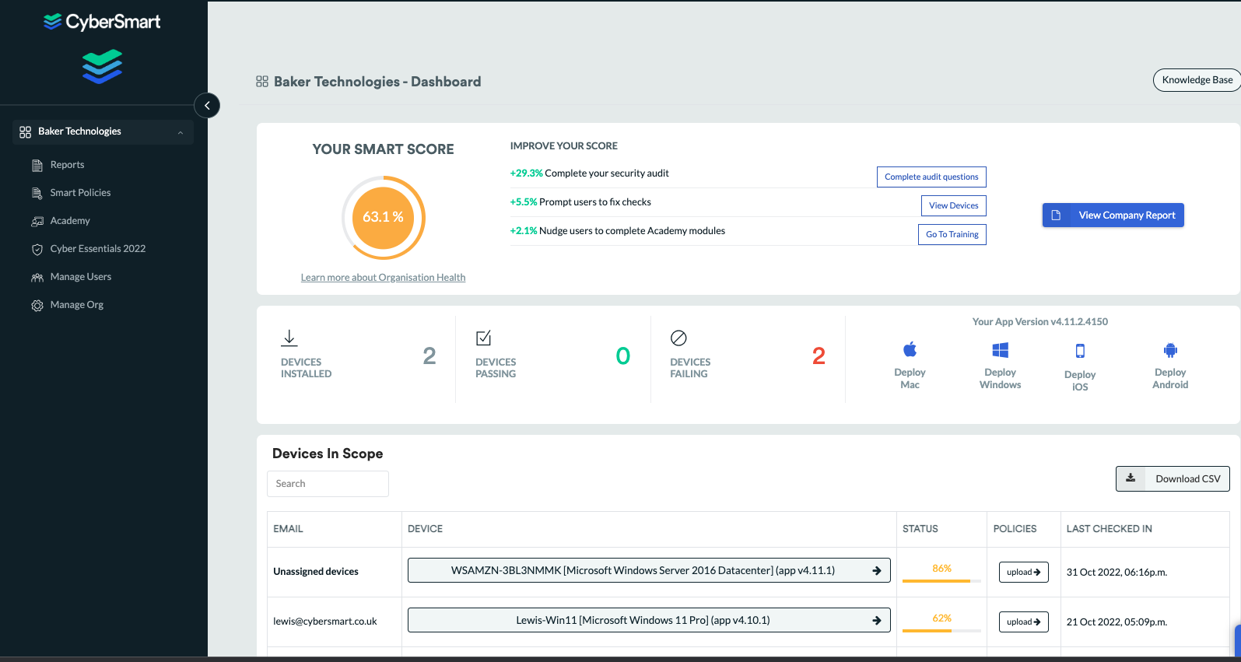Go to Academy in the sidebar
Image resolution: width=1241 pixels, height=662 pixels.
[70, 221]
